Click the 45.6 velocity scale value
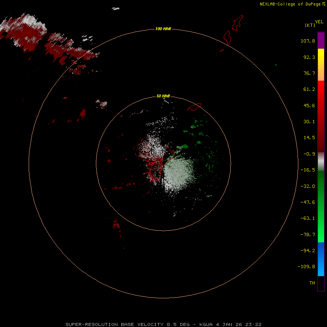 tap(309, 105)
